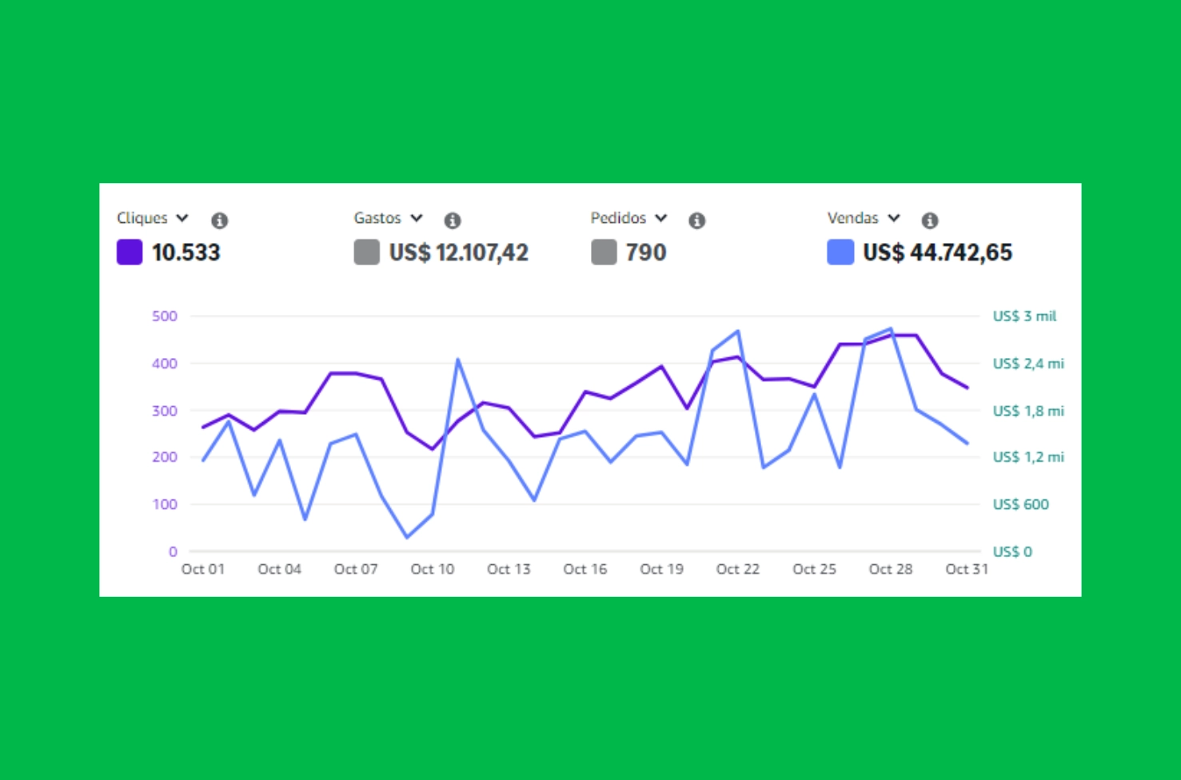Toggle the gray Gastos series swatch
1181x780 pixels.
[366, 253]
